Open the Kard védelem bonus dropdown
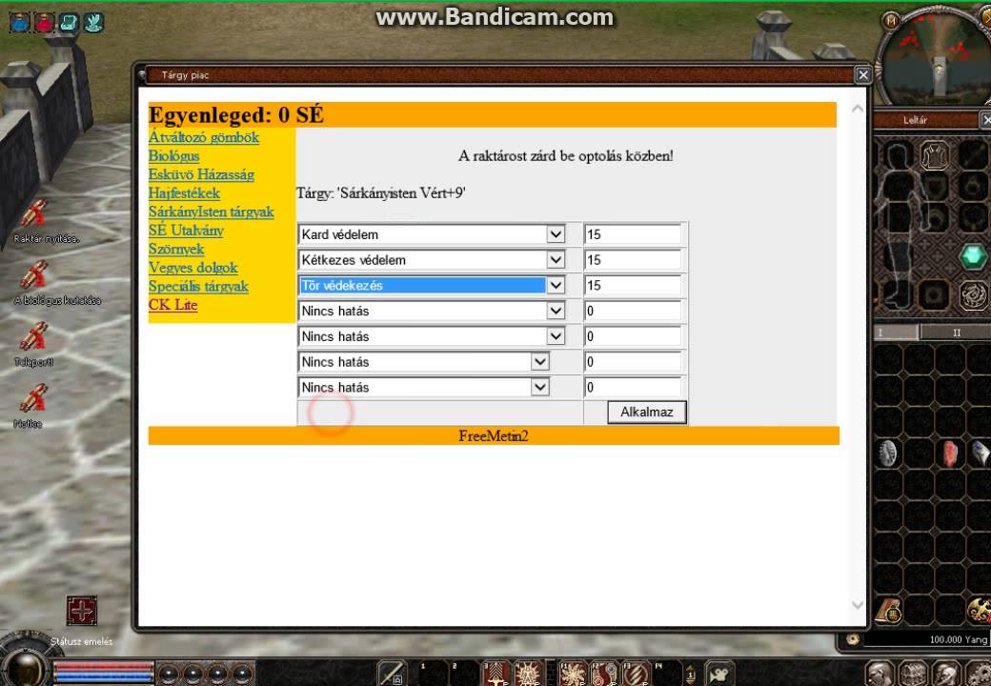This screenshot has width=991, height=686. tap(432, 234)
